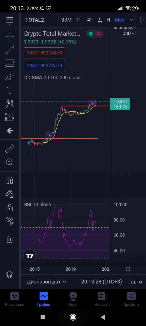Switch to 1Ч timeframe
The height and width of the screenshot is (326, 146).
(x=80, y=20)
